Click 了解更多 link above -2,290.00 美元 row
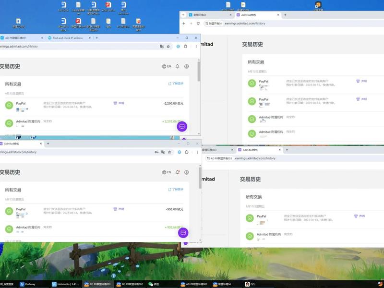This screenshot has width=384, height=288. (x=176, y=84)
